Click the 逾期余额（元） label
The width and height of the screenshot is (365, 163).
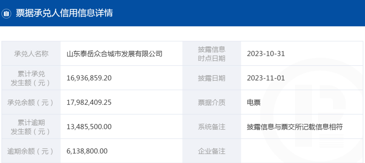click(31, 151)
